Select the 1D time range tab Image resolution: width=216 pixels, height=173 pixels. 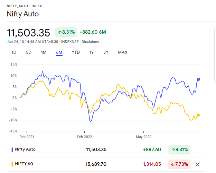pos(14,52)
